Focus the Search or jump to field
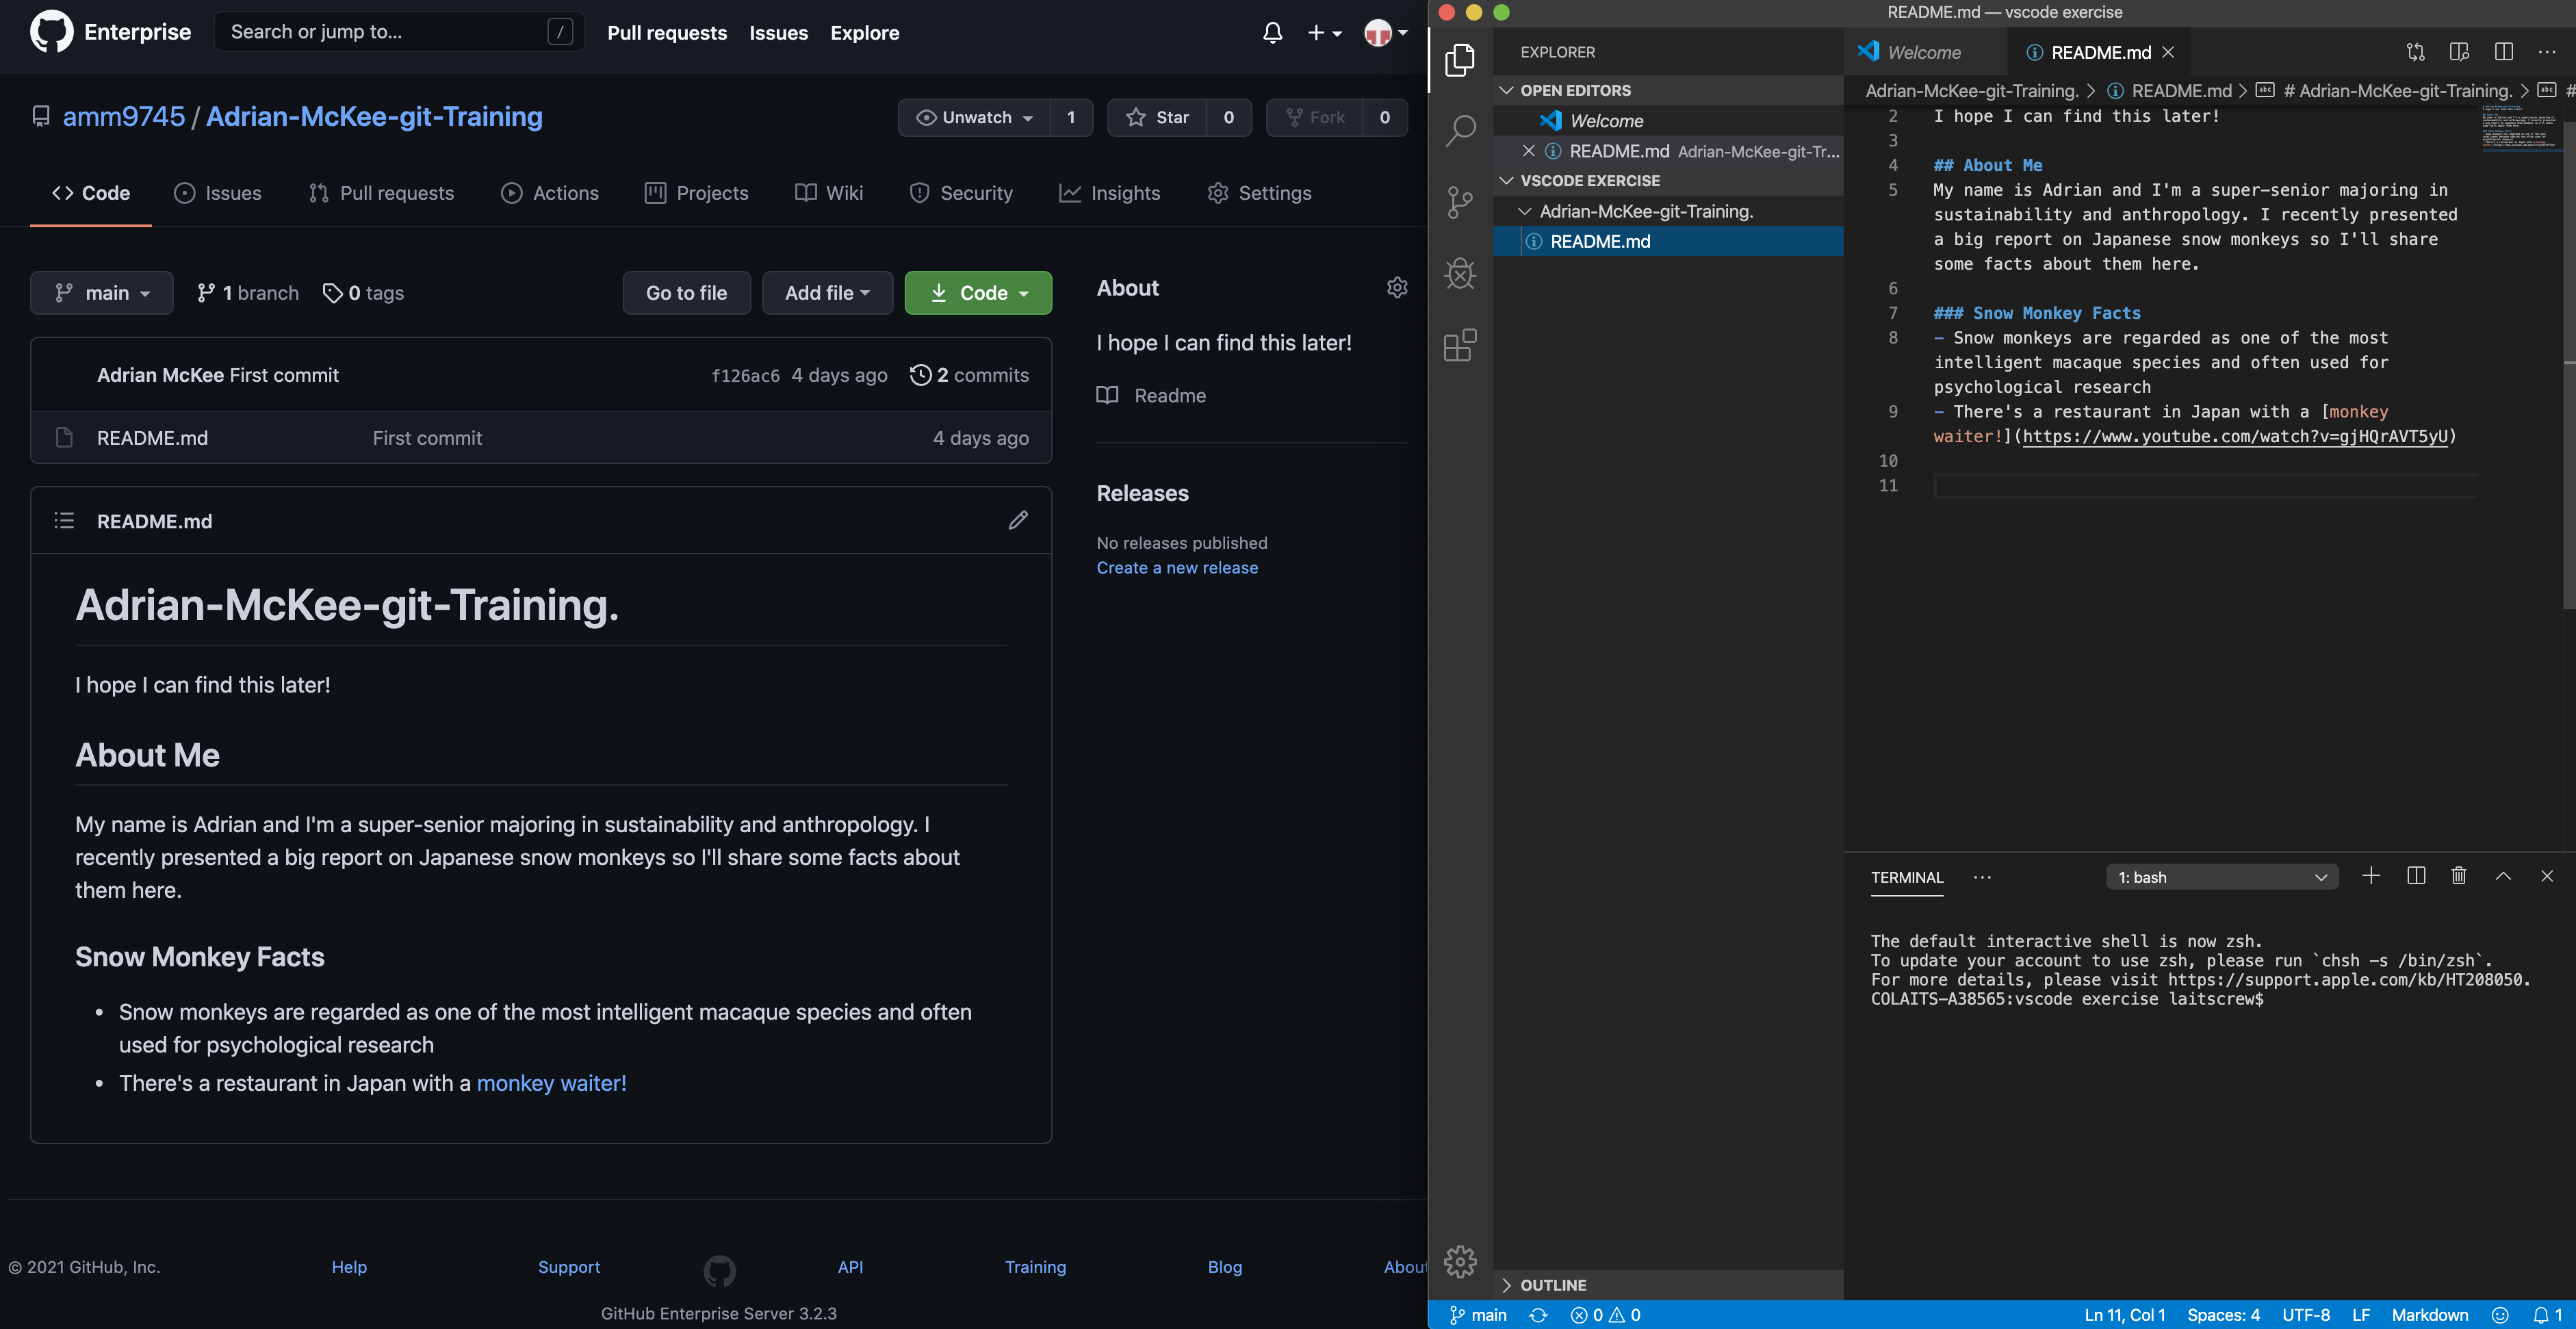This screenshot has height=1329, width=2576. pos(399,32)
